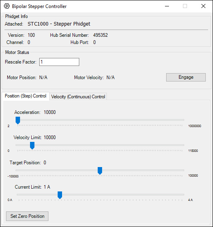Click Velocity Limit track near the 115000 end
Viewport: 213px width, 227px height.
(x=180, y=145)
